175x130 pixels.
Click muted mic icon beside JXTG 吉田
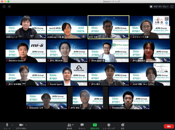click(69, 108)
